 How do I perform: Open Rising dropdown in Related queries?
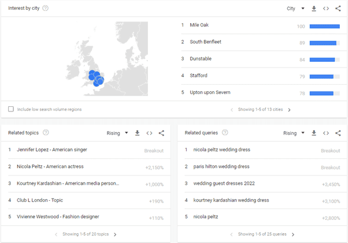coord(294,133)
